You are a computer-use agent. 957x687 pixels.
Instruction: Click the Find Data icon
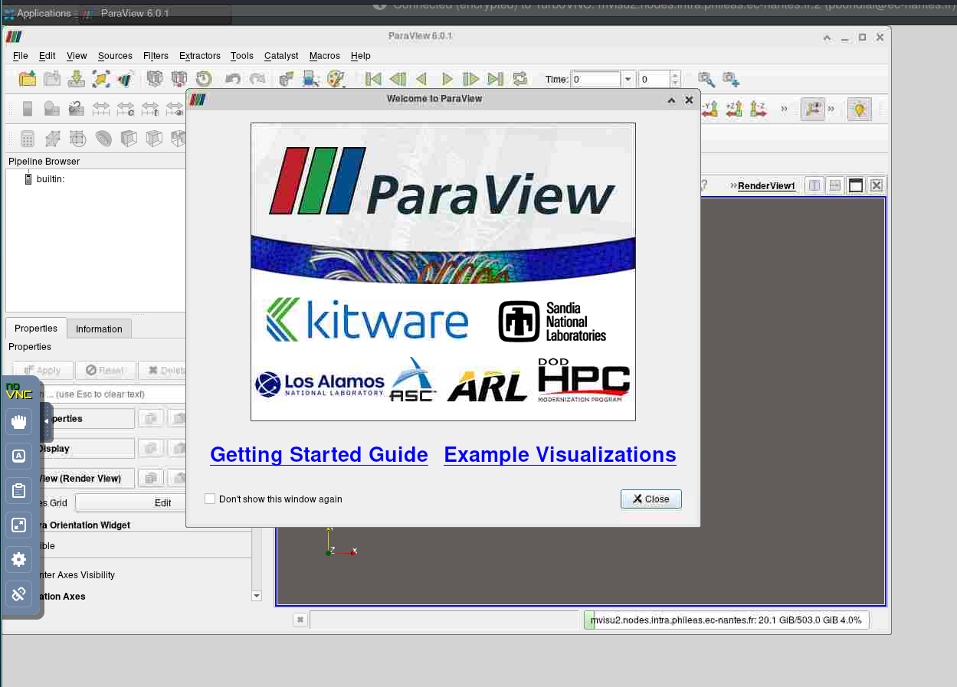coord(706,79)
